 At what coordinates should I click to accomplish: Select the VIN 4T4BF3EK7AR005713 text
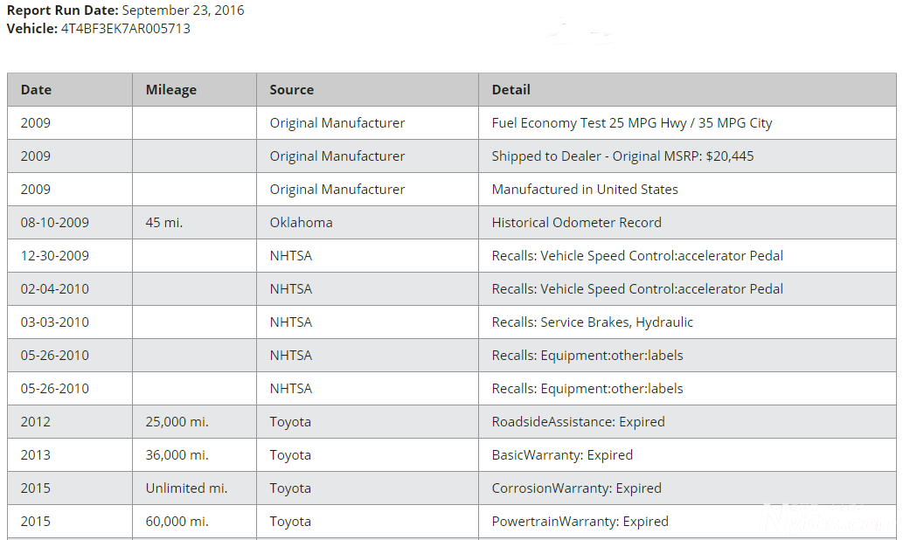125,29
